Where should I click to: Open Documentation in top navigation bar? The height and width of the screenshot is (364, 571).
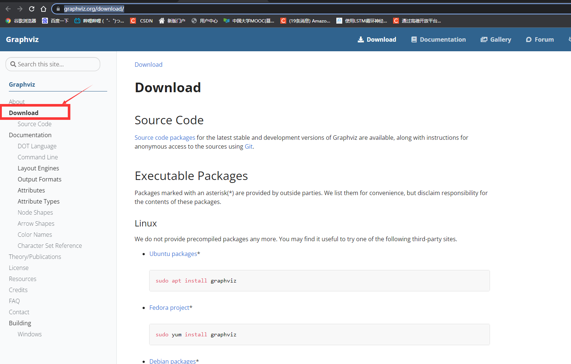coord(438,39)
